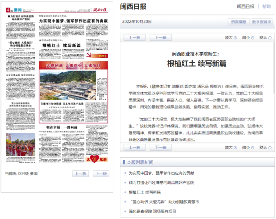
Task: Click the bottom 放大 zoom-in icon
Action: (x=235, y=148)
